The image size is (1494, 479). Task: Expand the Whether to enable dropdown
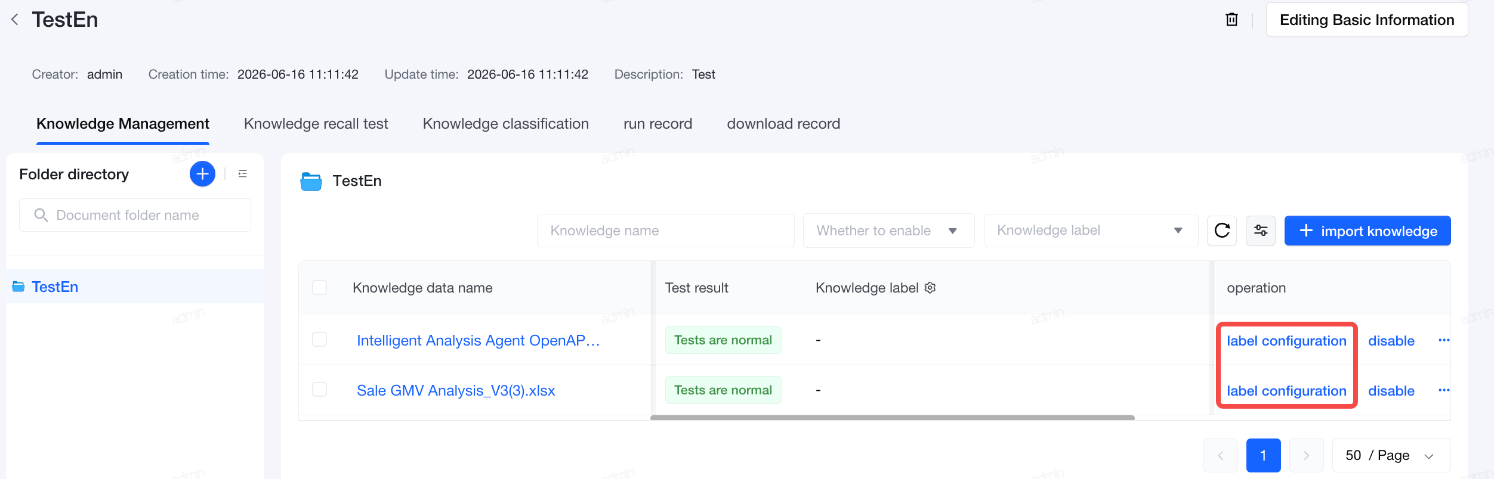pos(888,231)
